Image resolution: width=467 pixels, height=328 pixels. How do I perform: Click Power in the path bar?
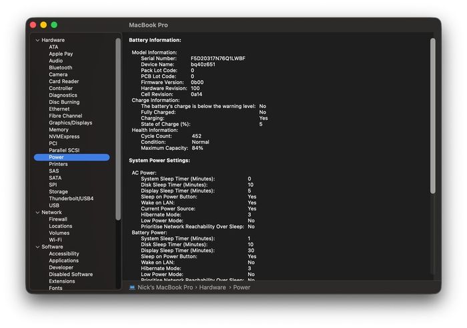point(242,287)
